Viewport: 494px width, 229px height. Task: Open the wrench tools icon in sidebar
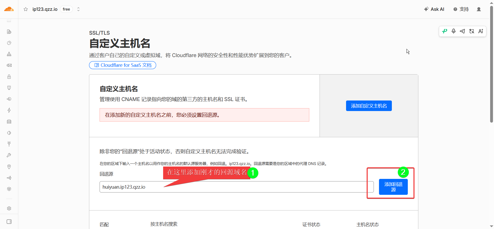click(x=9, y=155)
